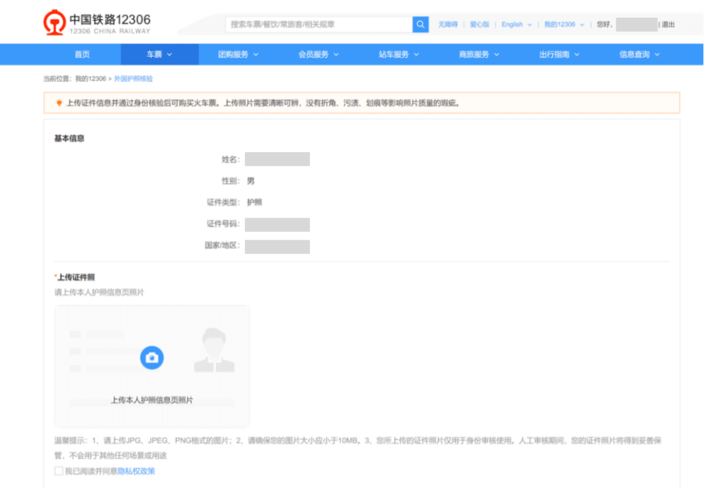The image size is (705, 497).
Task: Go to the 首页 home tab
Action: 82,55
